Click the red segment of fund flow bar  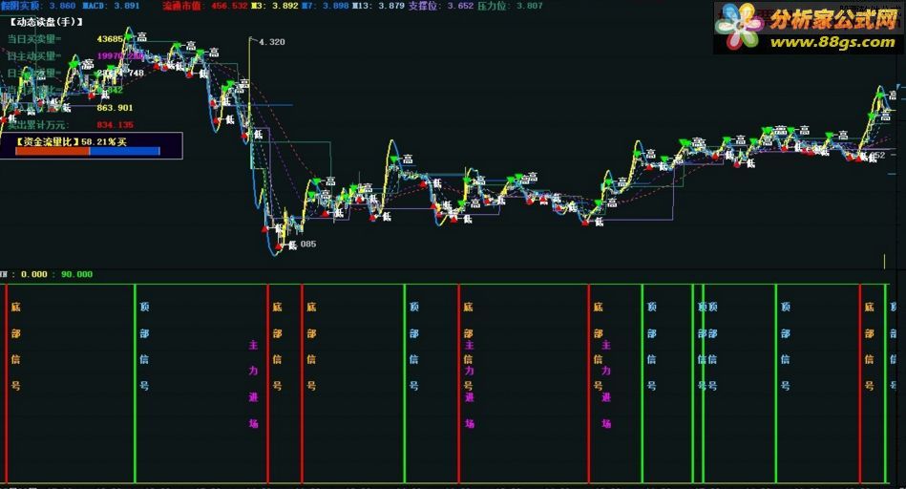coord(53,151)
